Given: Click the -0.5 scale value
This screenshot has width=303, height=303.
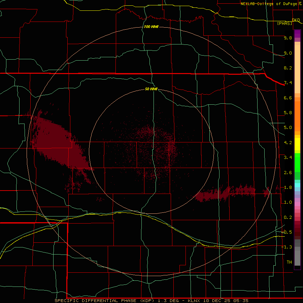Looking at the screenshot, I should tap(287, 232).
